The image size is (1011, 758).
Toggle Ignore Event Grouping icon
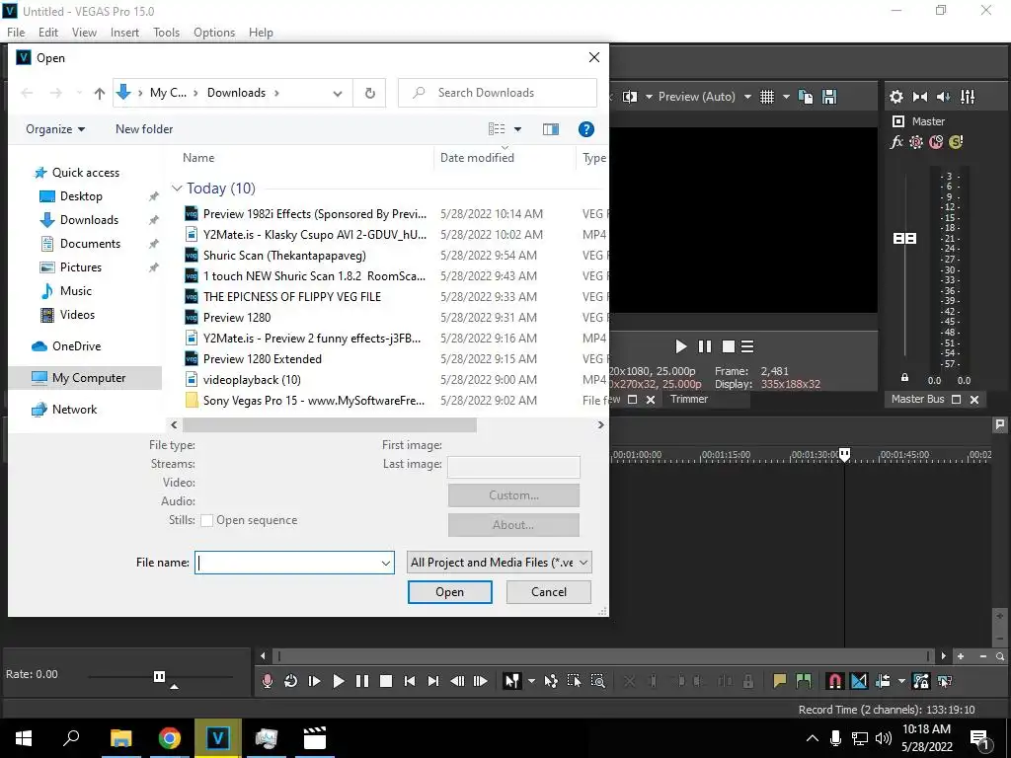[945, 681]
